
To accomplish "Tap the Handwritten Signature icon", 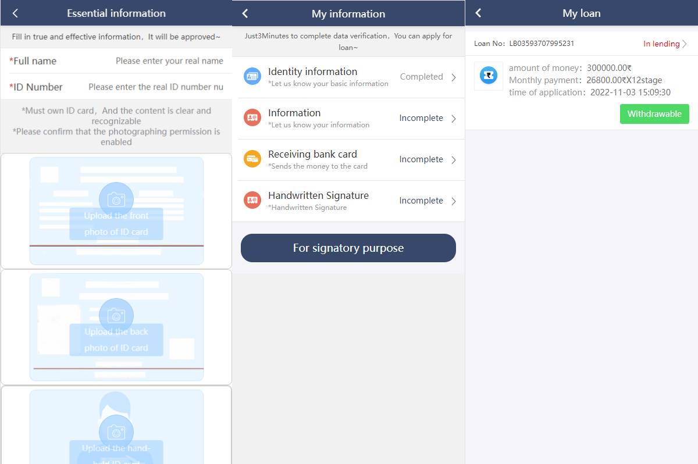I will pos(252,200).
